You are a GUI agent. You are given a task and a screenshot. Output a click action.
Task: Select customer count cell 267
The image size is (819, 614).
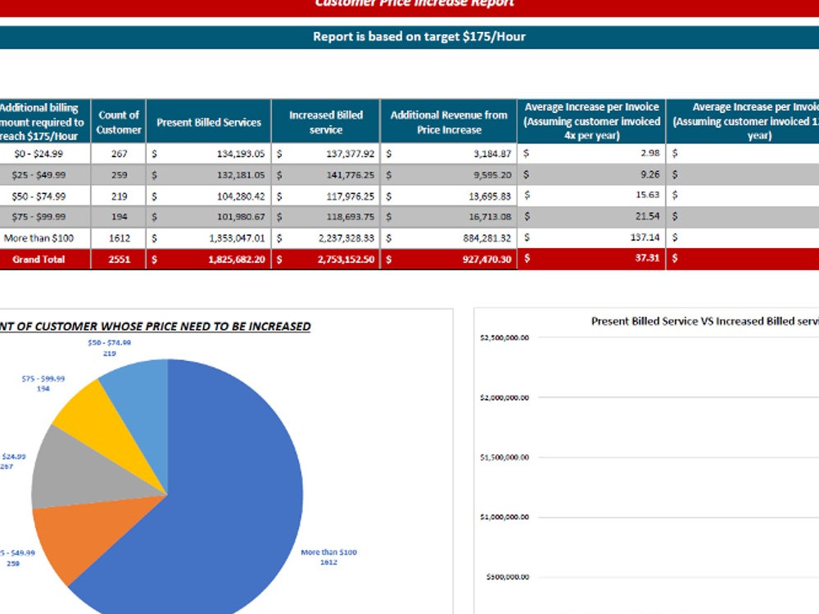(x=119, y=154)
